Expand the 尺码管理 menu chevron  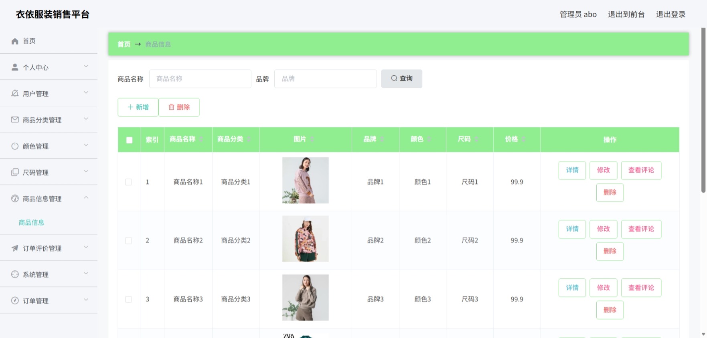(x=86, y=171)
